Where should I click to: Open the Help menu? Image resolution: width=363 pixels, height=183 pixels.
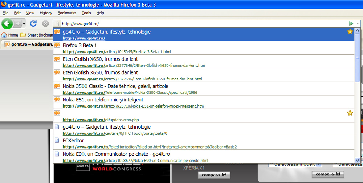pyautogui.click(x=100, y=13)
